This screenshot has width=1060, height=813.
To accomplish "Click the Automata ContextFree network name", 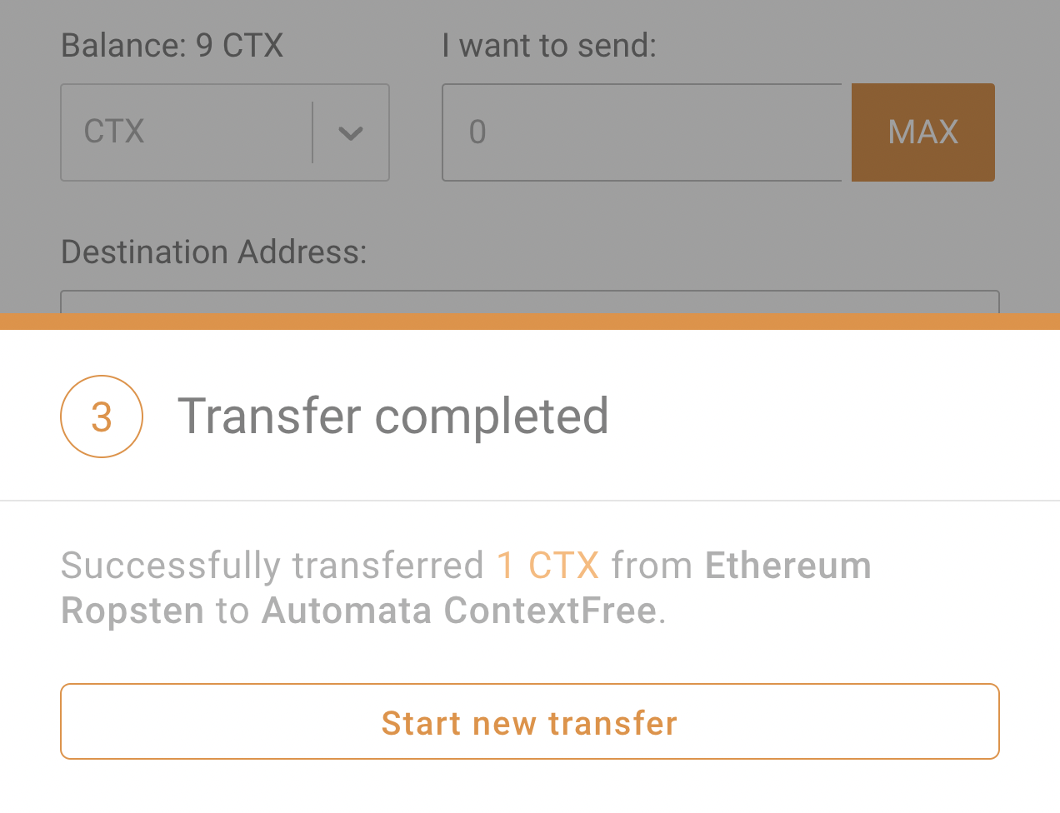I will [x=459, y=611].
